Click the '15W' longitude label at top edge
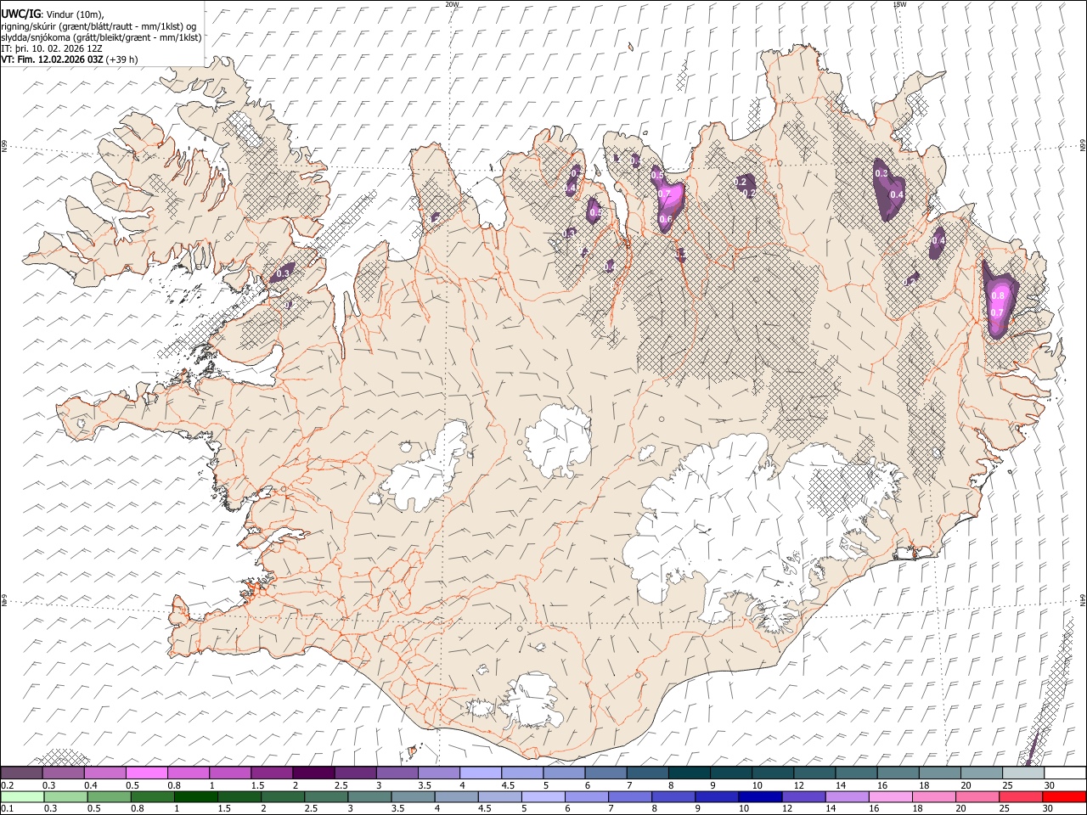Viewport: 1087px width, 815px height. [899, 4]
